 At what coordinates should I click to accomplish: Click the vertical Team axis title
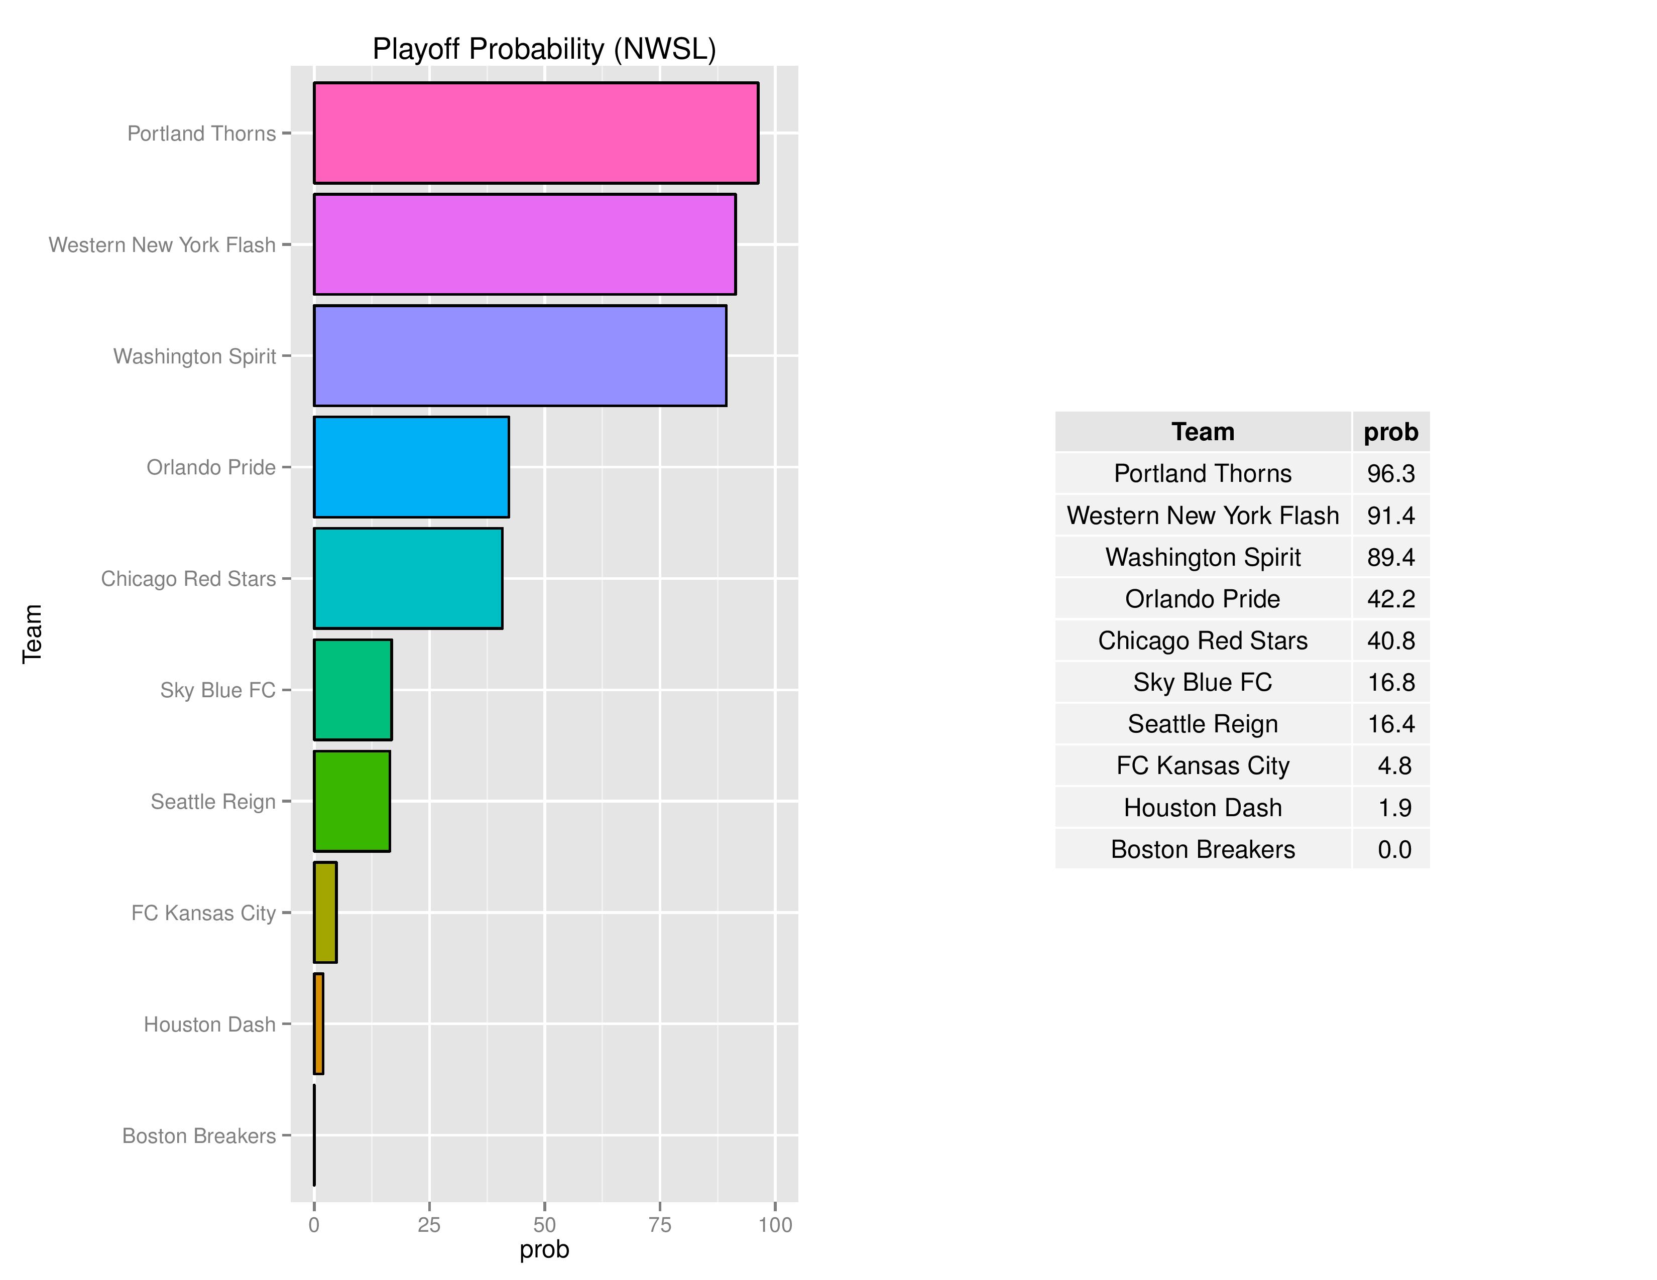(32, 634)
